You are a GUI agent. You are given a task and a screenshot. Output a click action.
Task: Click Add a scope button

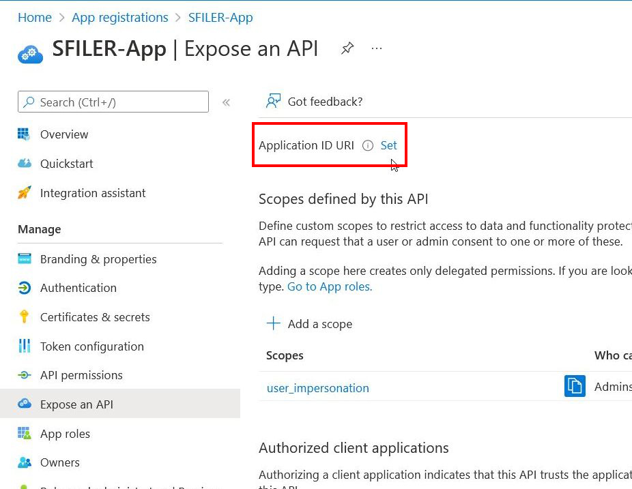tap(310, 324)
